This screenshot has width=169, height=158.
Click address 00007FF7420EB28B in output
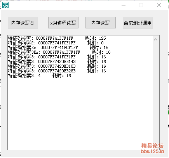click(x=57, y=71)
